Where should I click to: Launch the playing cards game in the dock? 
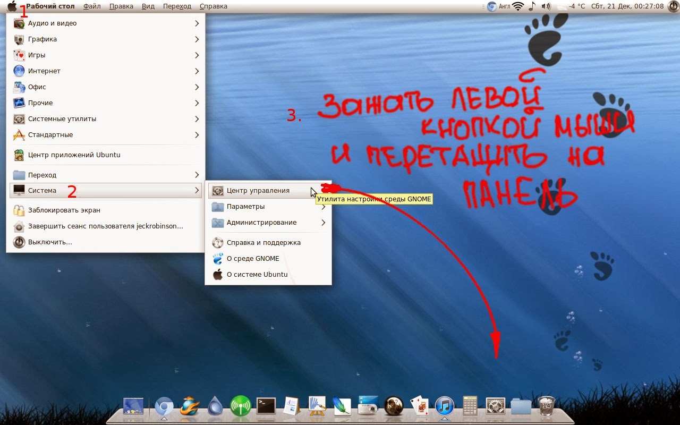coord(419,406)
